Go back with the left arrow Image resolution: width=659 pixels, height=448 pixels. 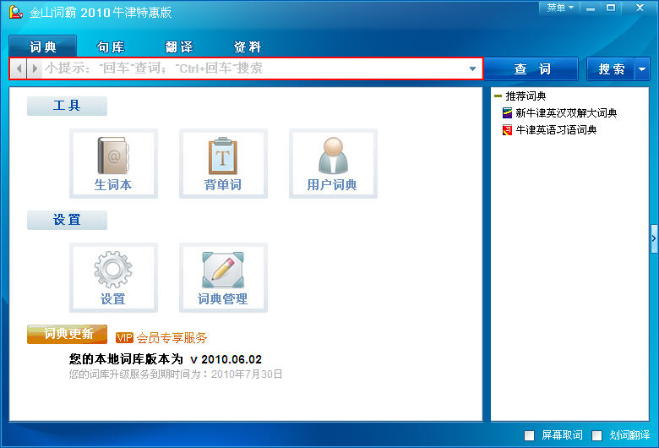click(19, 68)
